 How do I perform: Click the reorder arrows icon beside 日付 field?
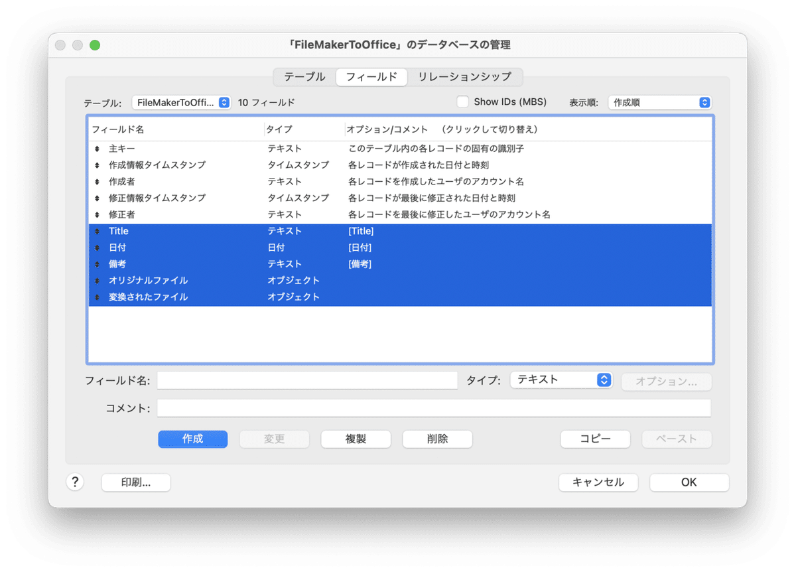97,247
